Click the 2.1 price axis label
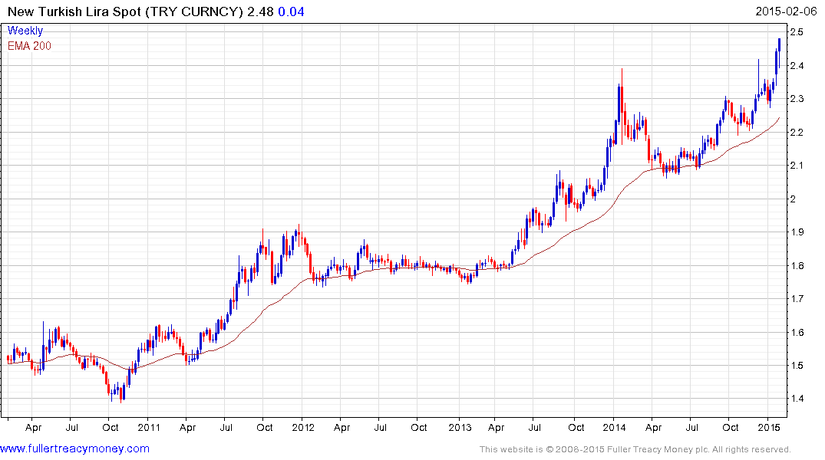Viewport: 825px width, 460px height. point(797,166)
